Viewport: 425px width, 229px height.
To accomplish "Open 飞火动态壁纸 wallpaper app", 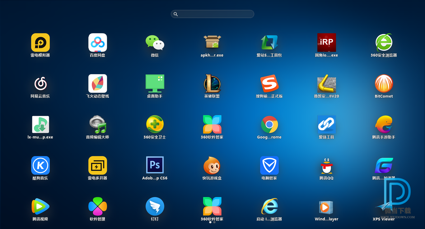I will coord(98,83).
